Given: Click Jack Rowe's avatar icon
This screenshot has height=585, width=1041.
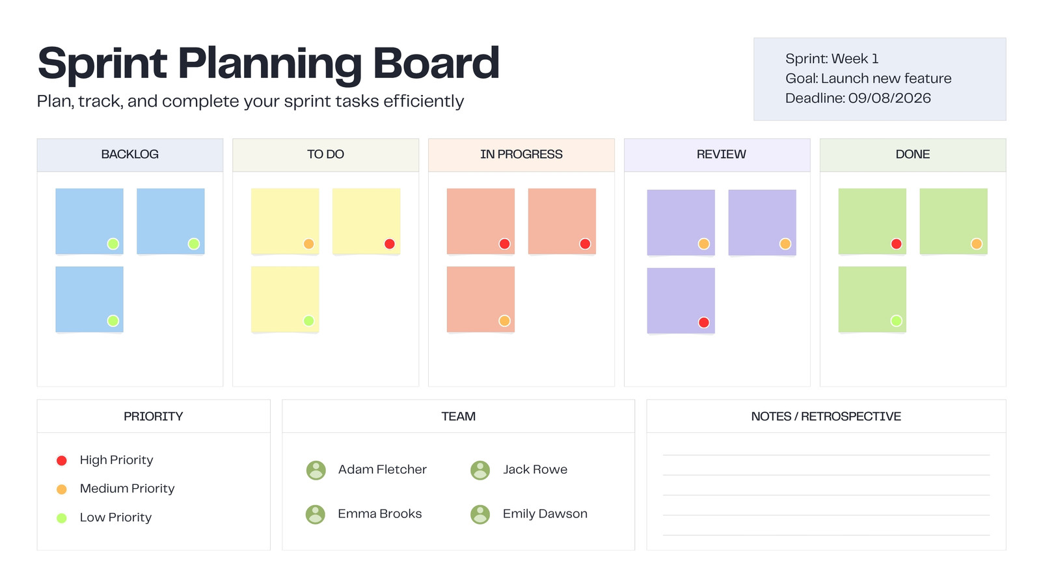Looking at the screenshot, I should point(480,470).
